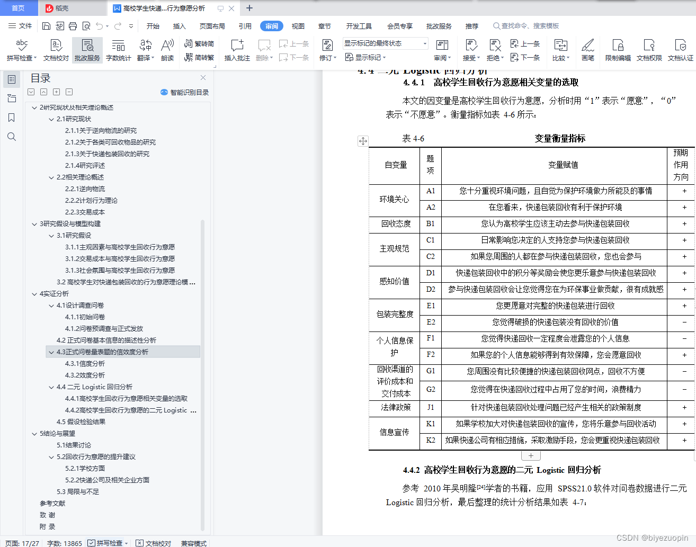This screenshot has width=696, height=547.
Task: Collapse the 4.3正式问卷量表题的信效度分析 node
Action: click(x=51, y=352)
